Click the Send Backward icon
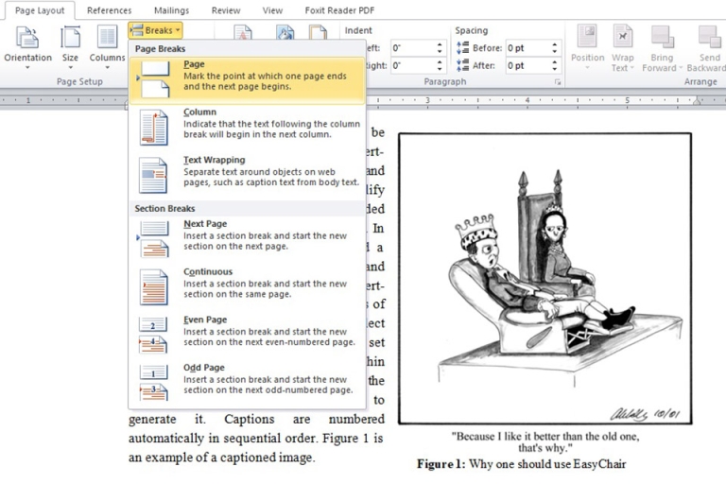This screenshot has height=484, width=726. click(709, 37)
